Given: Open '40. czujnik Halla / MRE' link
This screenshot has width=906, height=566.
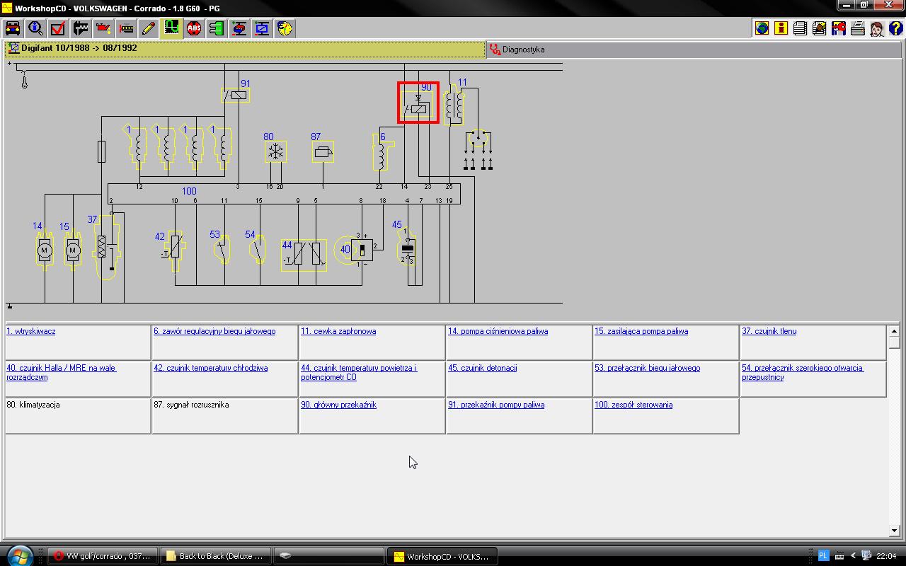Looking at the screenshot, I should (61, 372).
